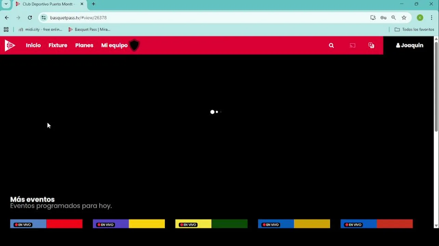
Task: Open the Basquet Pass bookmark
Action: coord(89,30)
